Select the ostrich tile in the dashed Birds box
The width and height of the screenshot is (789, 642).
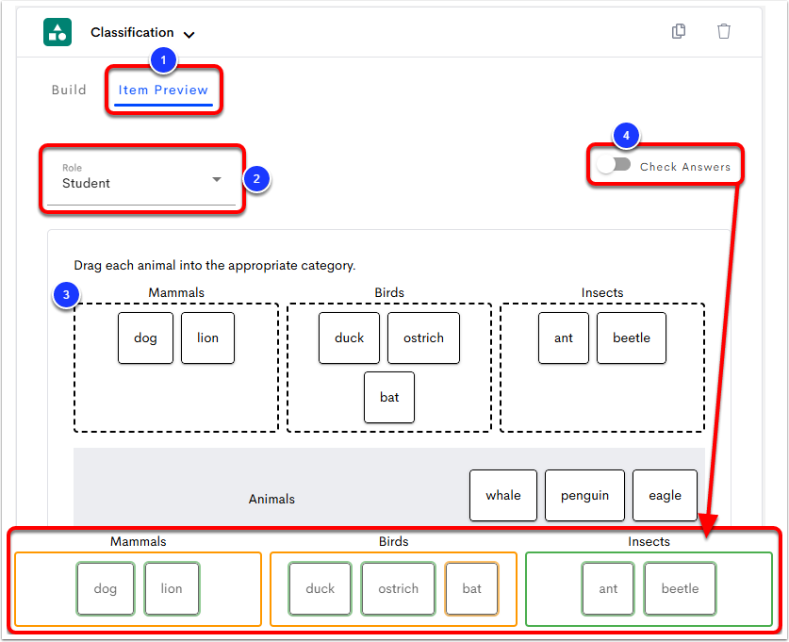click(423, 337)
